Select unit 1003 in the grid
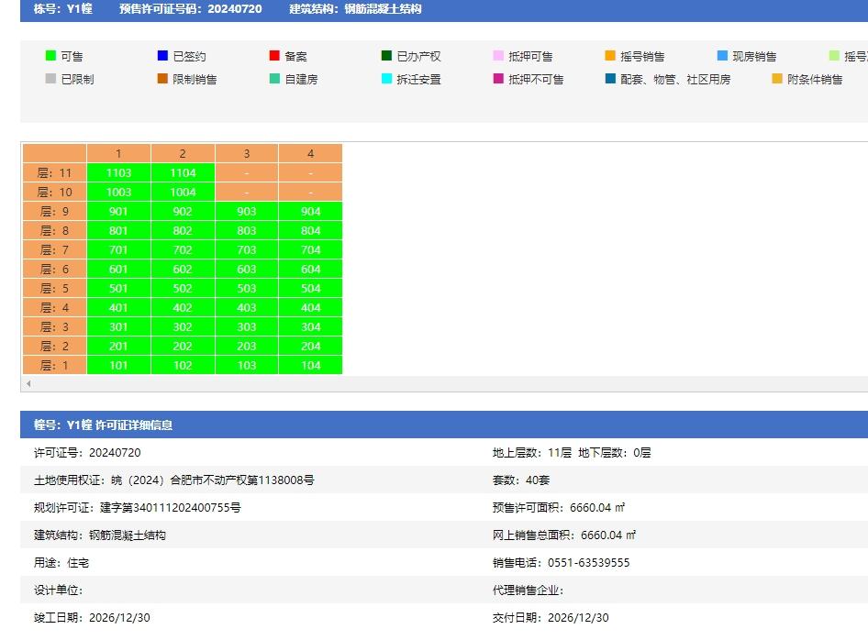The image size is (868, 640). coord(118,192)
